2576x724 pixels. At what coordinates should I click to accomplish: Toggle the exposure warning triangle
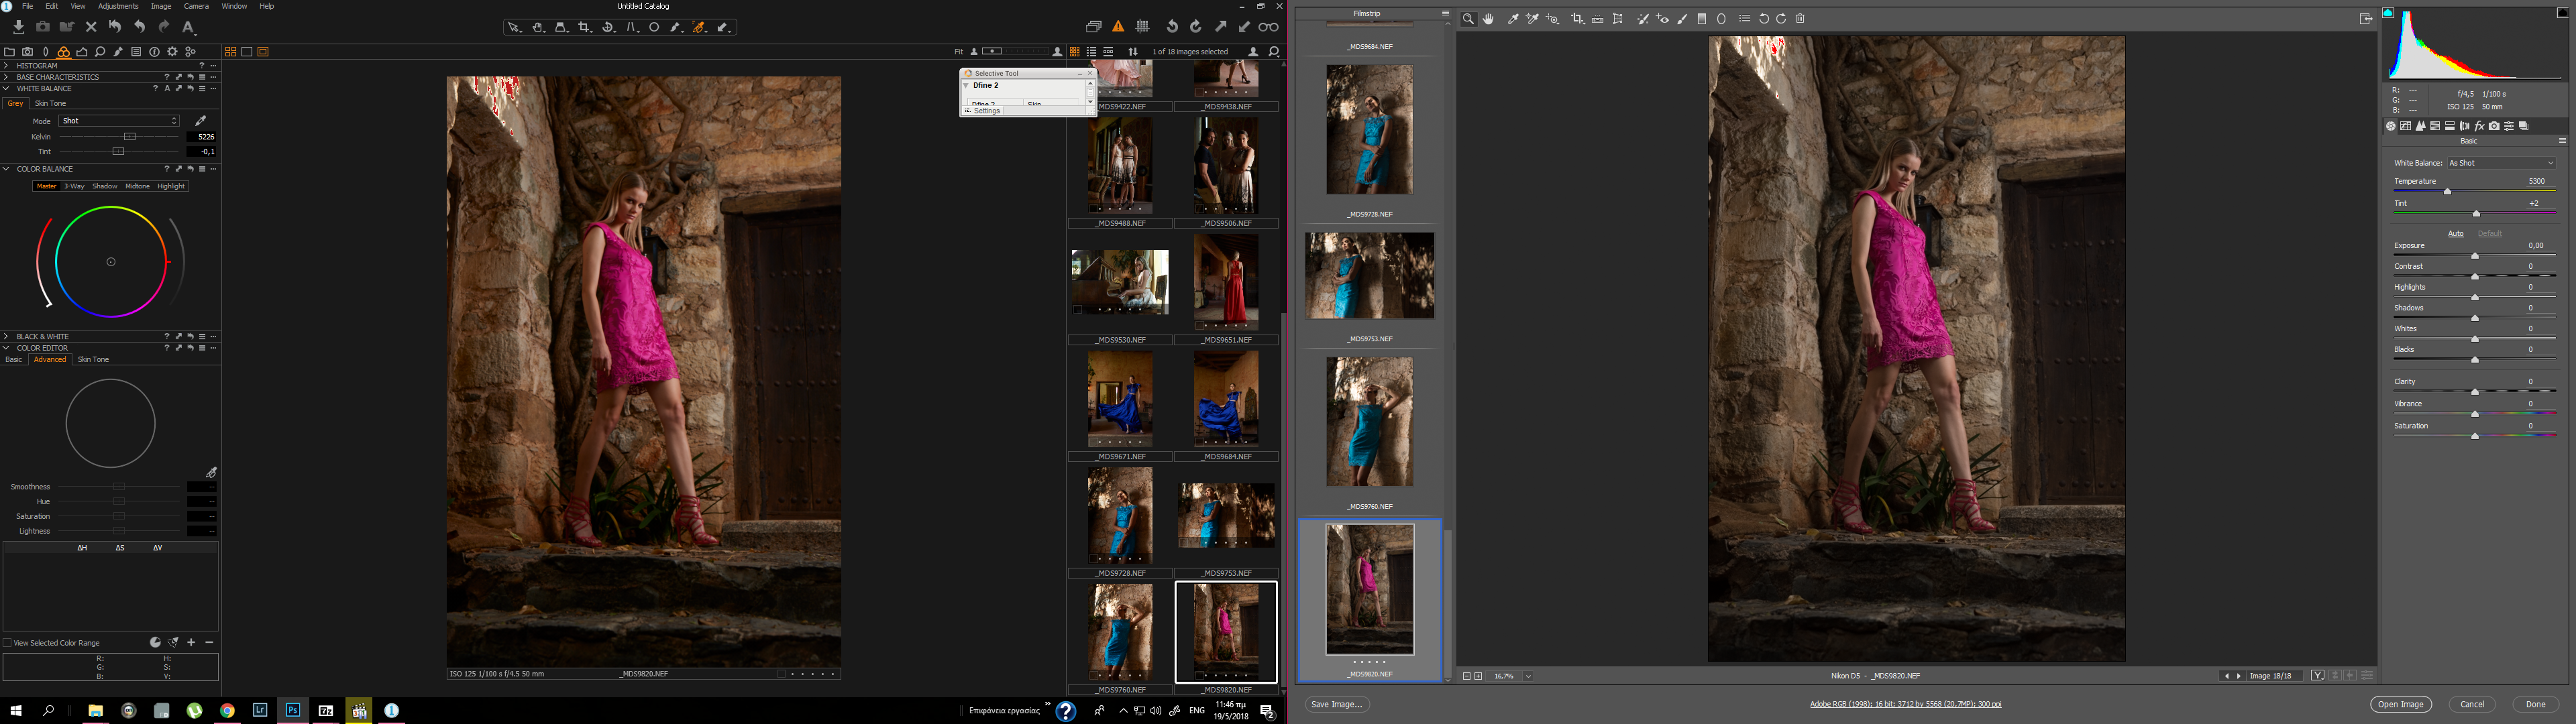(x=1118, y=27)
